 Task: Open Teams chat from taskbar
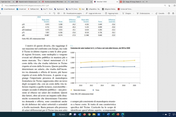(x=75, y=114)
